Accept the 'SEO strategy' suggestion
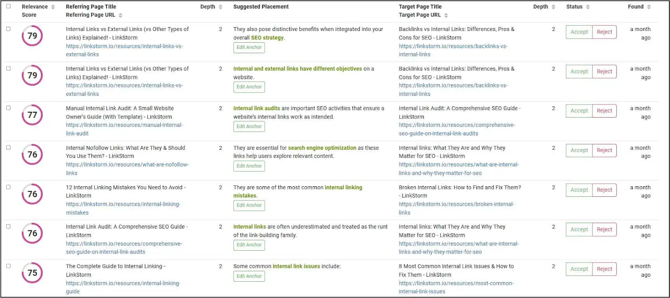Viewport: 670px width, 298px height. click(579, 32)
